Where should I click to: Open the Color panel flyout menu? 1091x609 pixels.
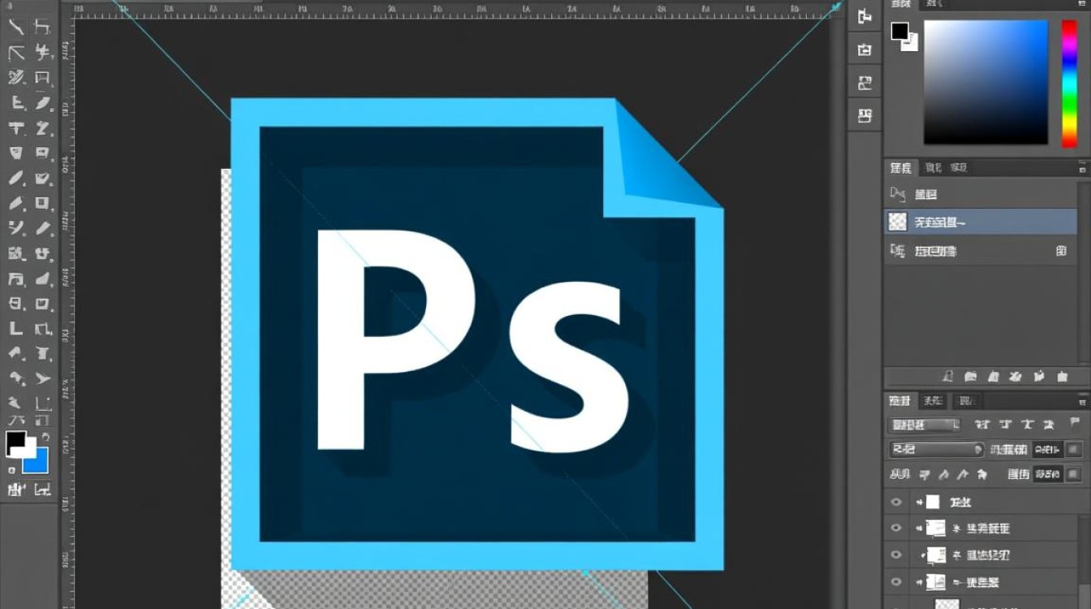[x=1083, y=5]
